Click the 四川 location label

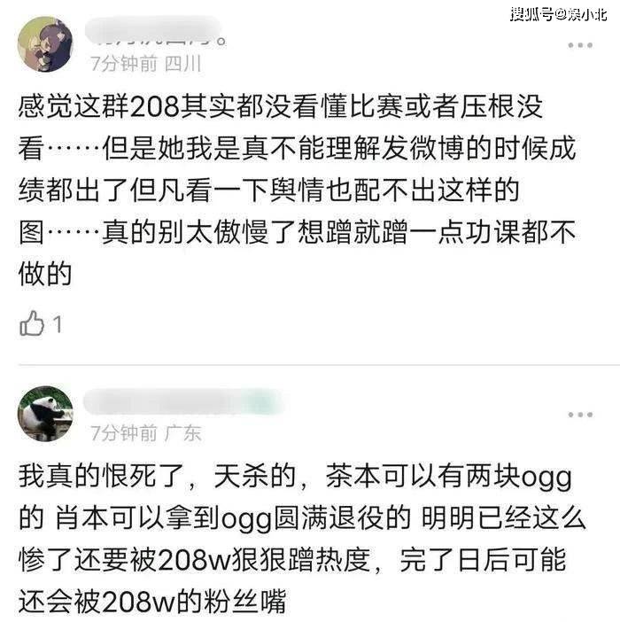182,64
